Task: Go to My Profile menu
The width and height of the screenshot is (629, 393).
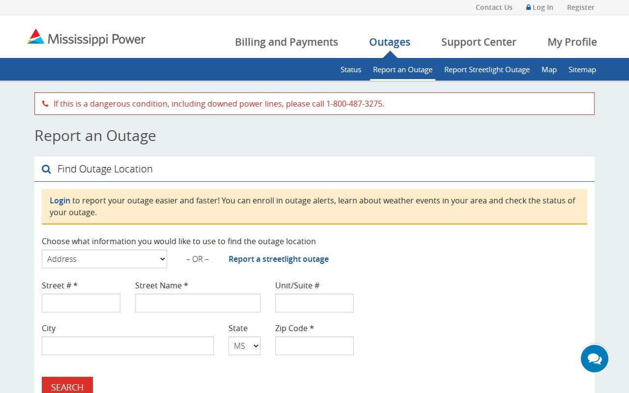Action: click(x=572, y=42)
